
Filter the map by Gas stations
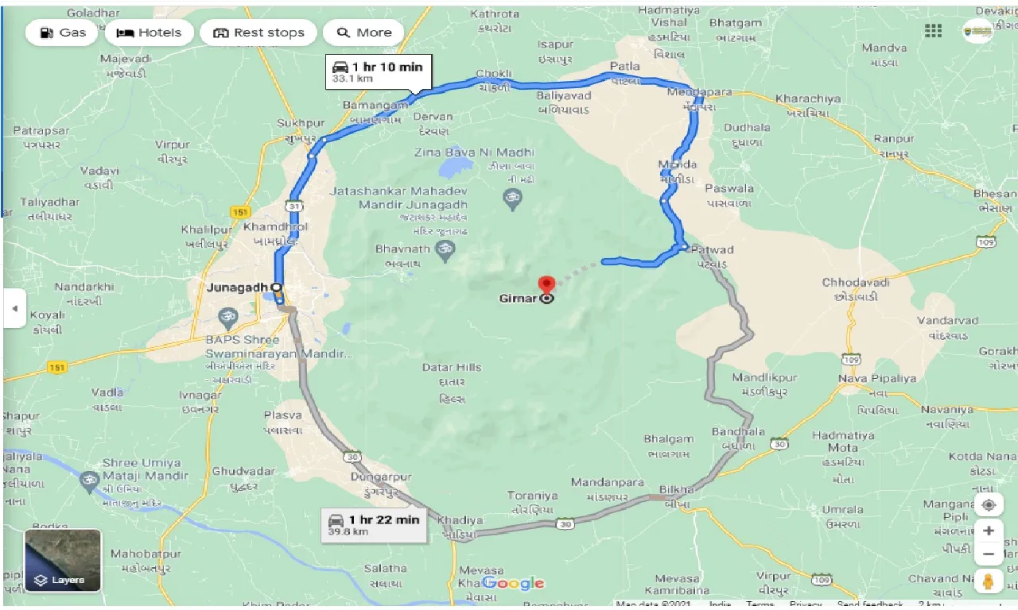[62, 33]
